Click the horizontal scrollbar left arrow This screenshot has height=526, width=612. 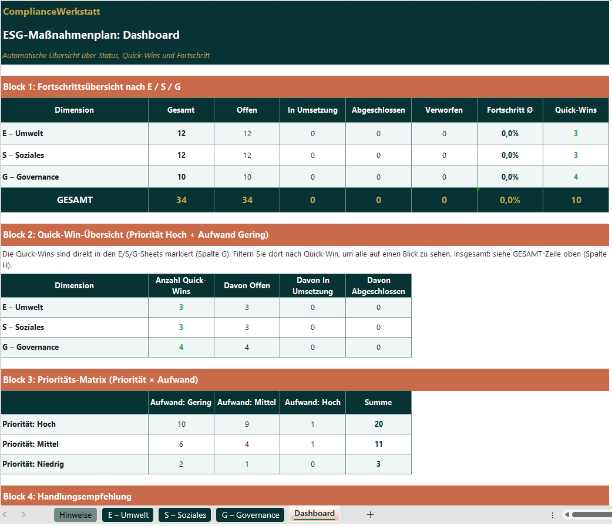coord(567,515)
